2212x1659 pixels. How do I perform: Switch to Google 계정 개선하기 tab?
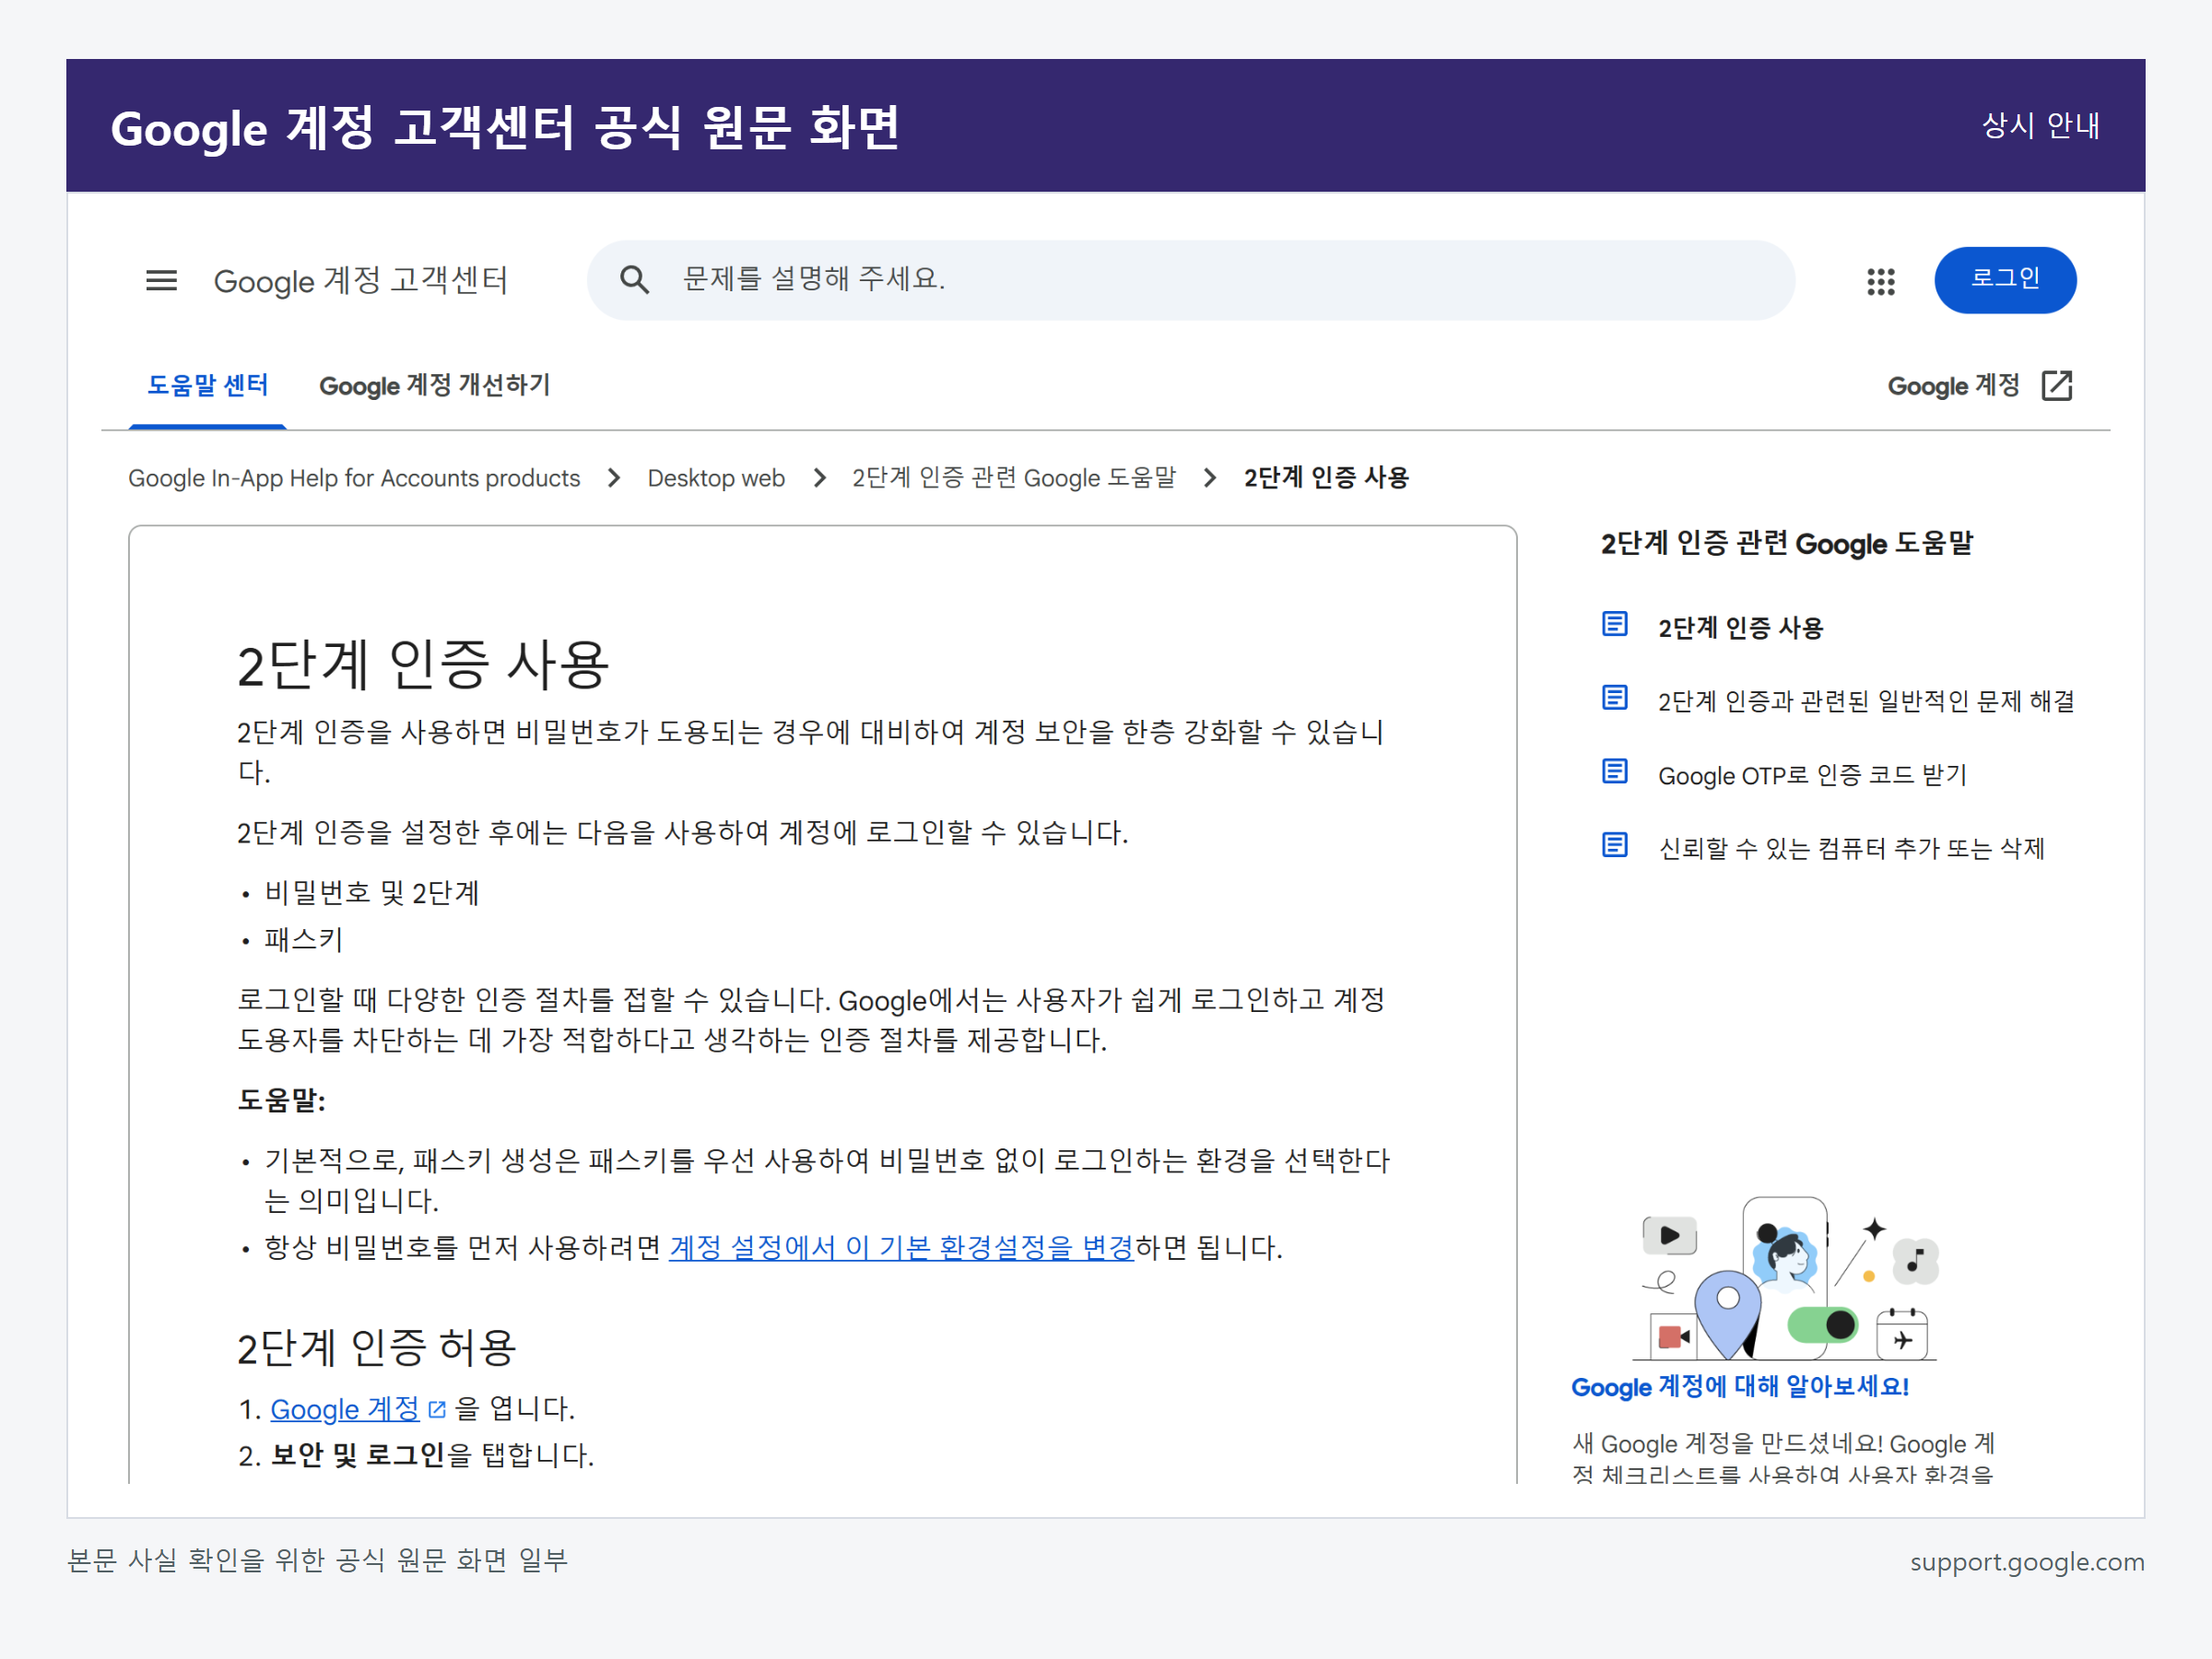[x=434, y=386]
